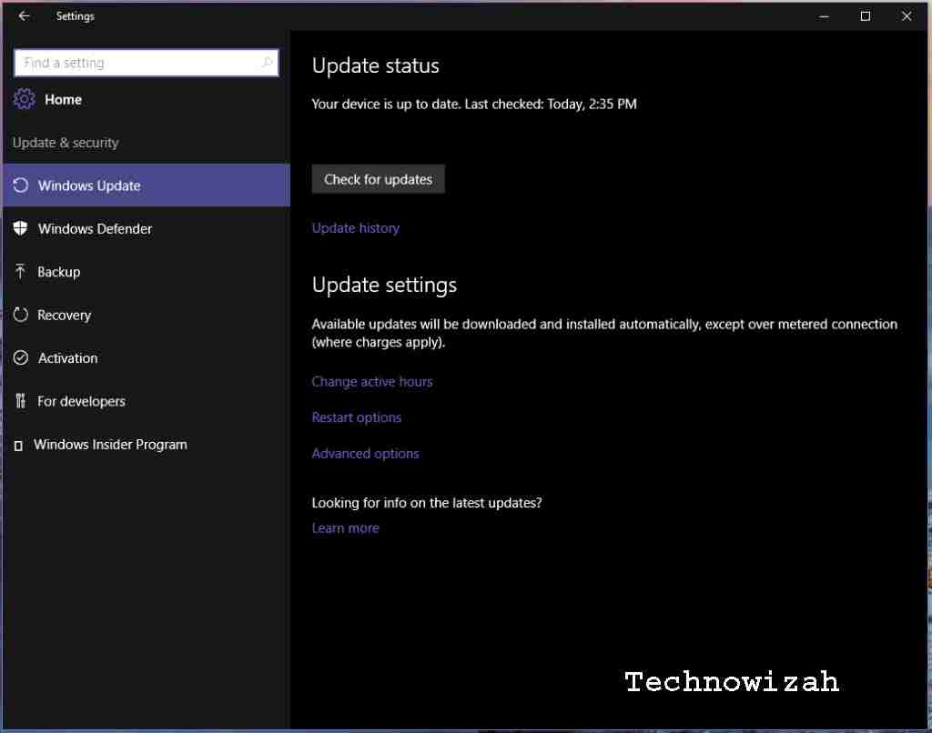The image size is (932, 733).
Task: Open Restart options link
Action: (x=357, y=417)
